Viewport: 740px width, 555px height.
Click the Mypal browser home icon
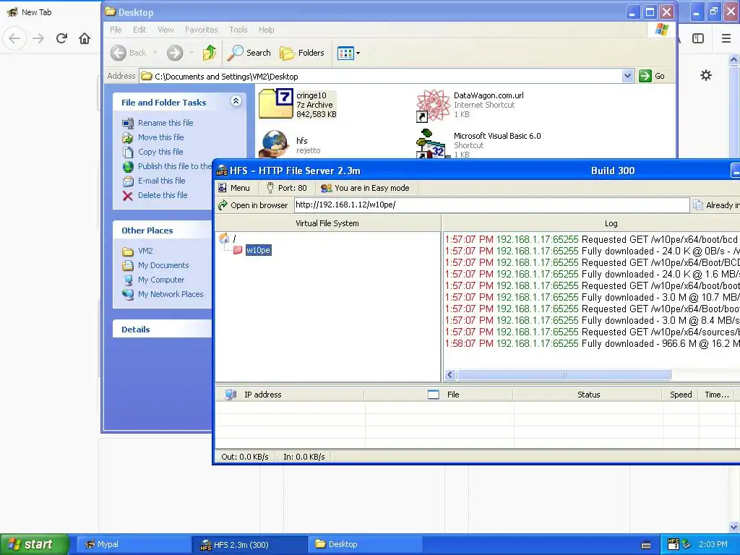[85, 38]
